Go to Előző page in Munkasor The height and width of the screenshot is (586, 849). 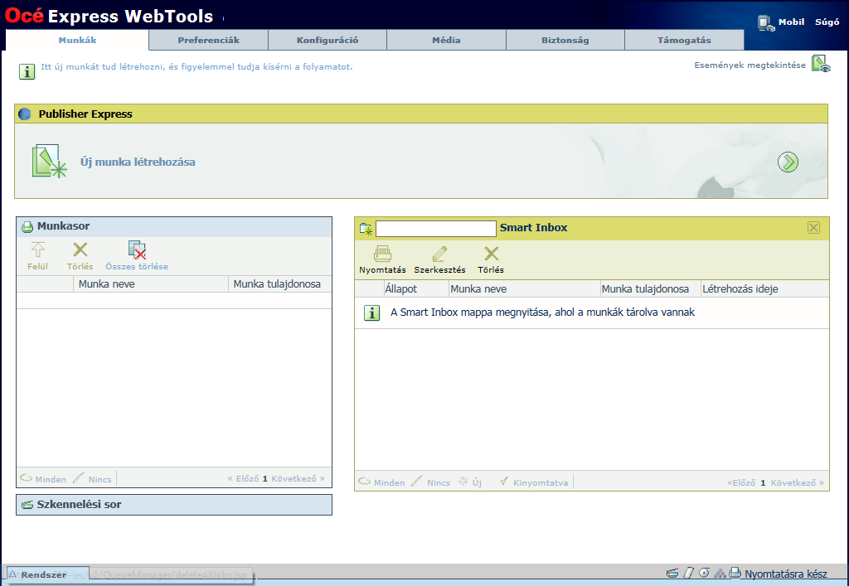click(243, 479)
